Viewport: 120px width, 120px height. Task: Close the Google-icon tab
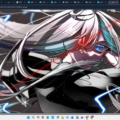(25, 2)
